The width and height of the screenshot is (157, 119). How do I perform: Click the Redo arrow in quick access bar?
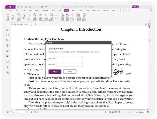[38, 7]
